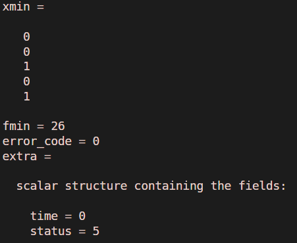The width and height of the screenshot is (297, 243).
Task: Click the second 0 in xmin vector
Action: point(26,52)
